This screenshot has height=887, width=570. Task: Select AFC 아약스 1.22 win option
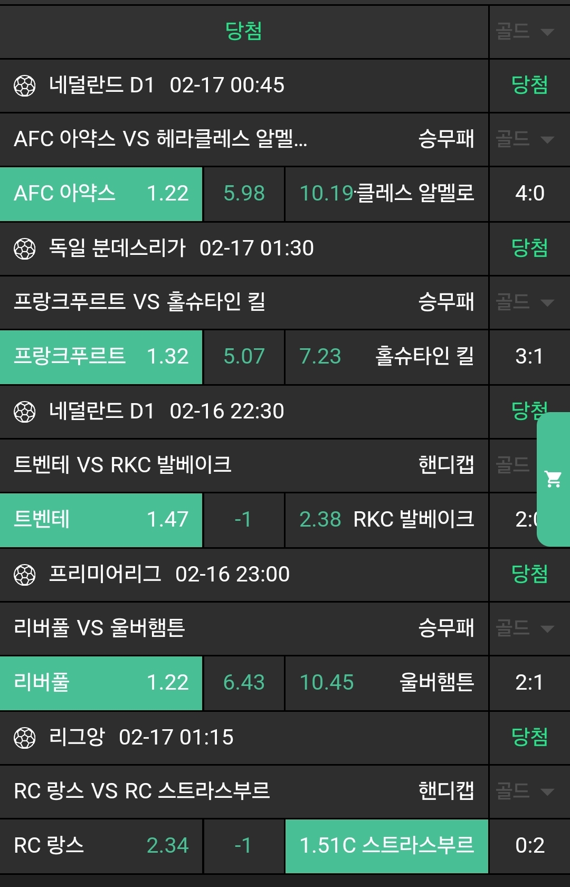pyautogui.click(x=101, y=194)
